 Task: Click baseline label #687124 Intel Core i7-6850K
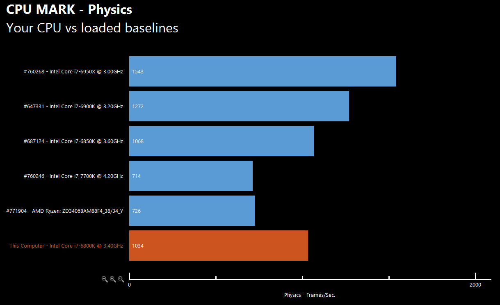point(73,141)
